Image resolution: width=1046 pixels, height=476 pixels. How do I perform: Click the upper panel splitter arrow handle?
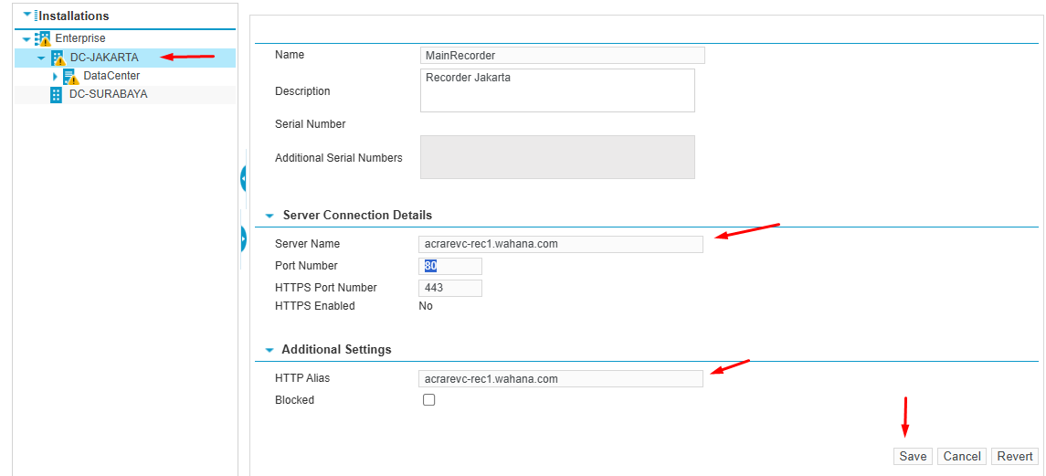[x=243, y=178]
